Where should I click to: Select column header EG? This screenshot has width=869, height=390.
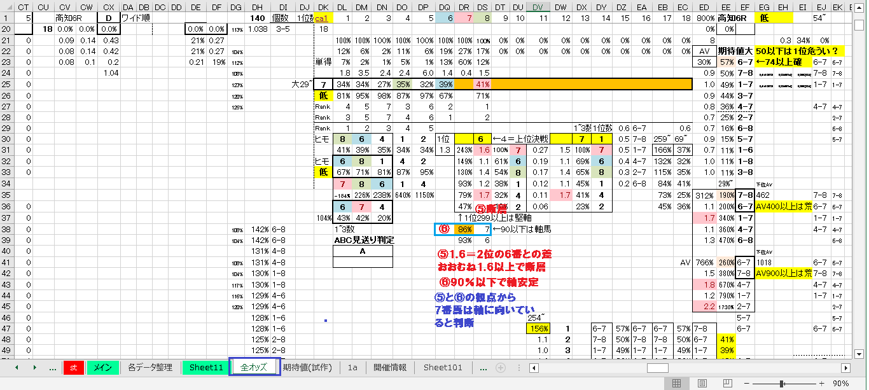[x=764, y=6]
